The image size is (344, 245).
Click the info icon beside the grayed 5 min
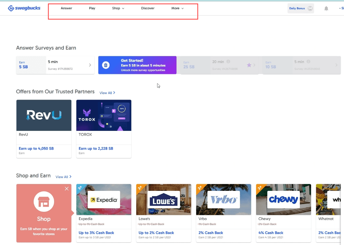pyautogui.click(x=308, y=61)
